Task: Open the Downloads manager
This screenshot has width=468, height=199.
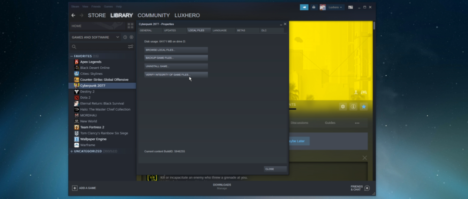Action: pos(222,186)
